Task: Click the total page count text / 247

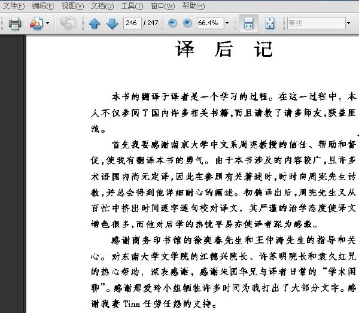Action: click(151, 23)
